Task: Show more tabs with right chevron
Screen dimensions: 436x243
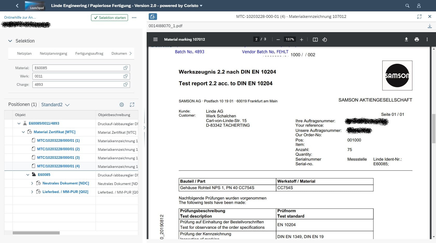Action: point(131,53)
